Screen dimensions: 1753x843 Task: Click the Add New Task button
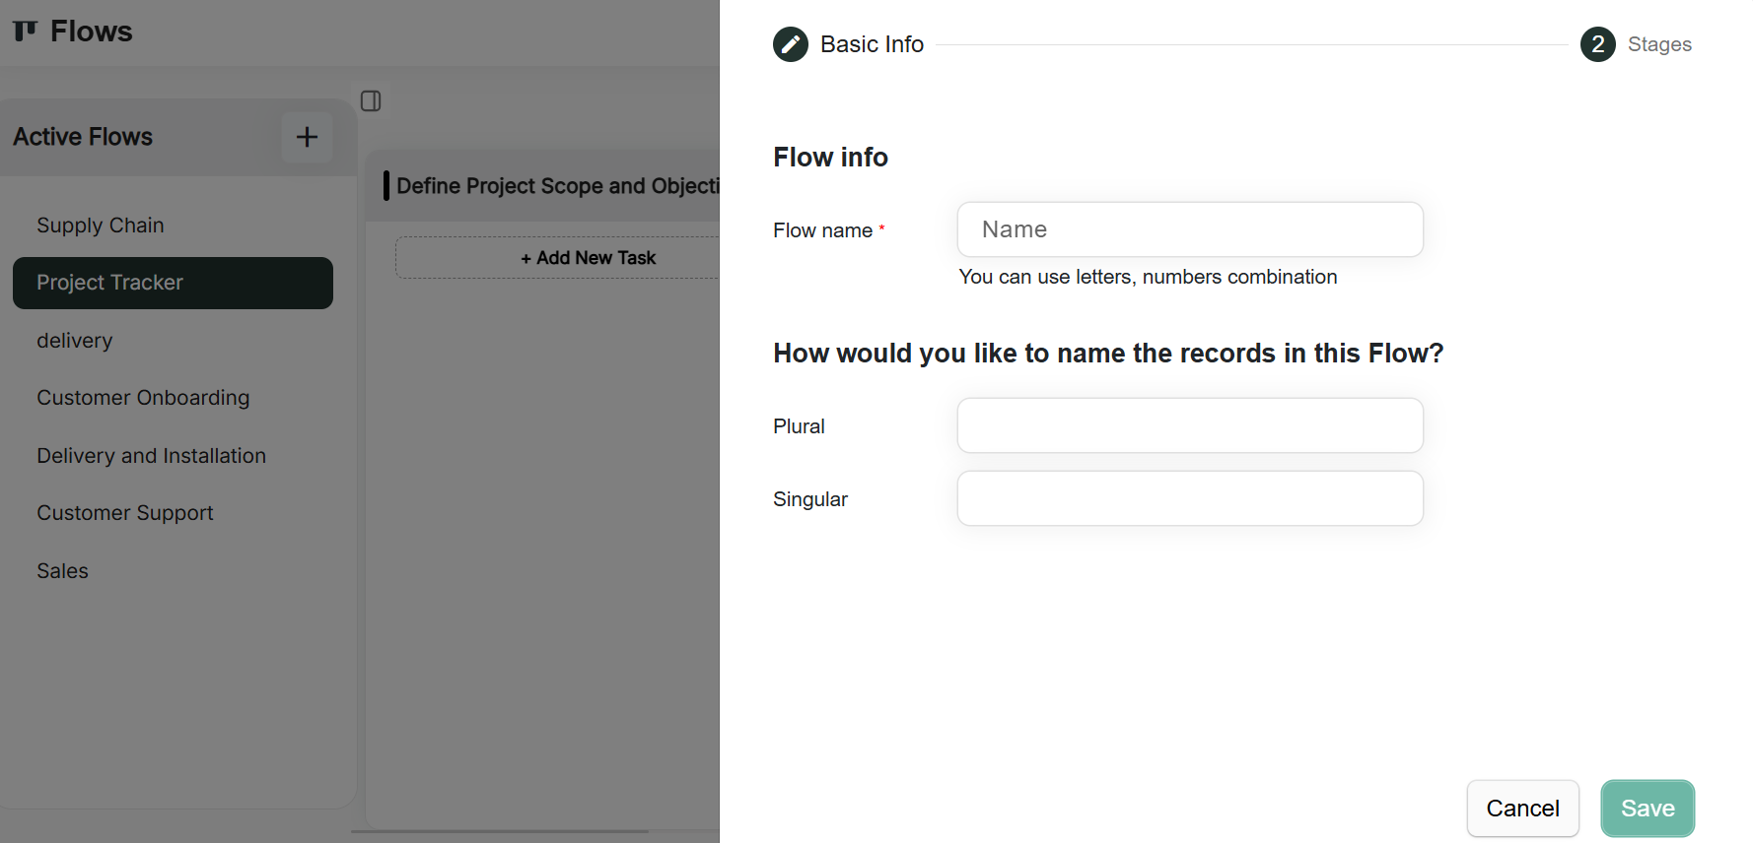click(x=588, y=258)
